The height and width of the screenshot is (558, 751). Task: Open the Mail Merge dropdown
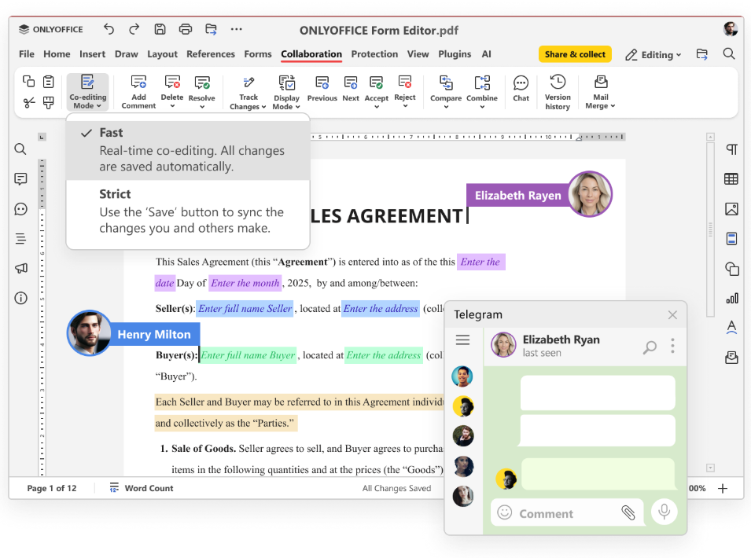click(x=600, y=92)
